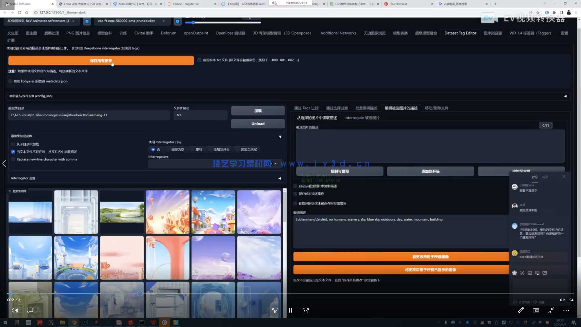Screen dimensions: 581x327
Task: Refresh the checkpoint model list
Action: (87, 21)
